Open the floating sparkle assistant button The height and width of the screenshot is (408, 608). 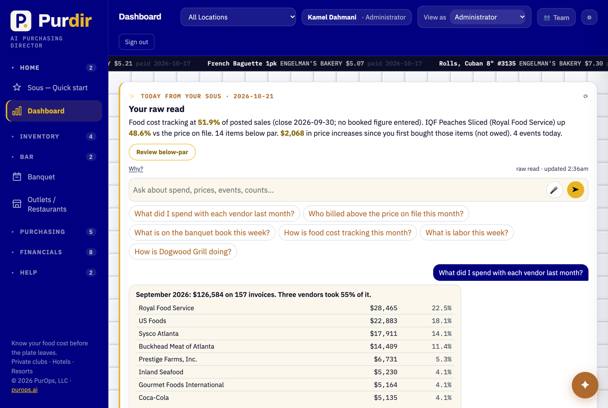(x=585, y=385)
